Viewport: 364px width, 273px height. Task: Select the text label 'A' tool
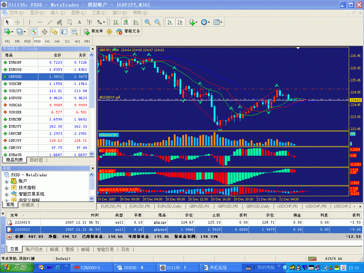click(x=80, y=22)
